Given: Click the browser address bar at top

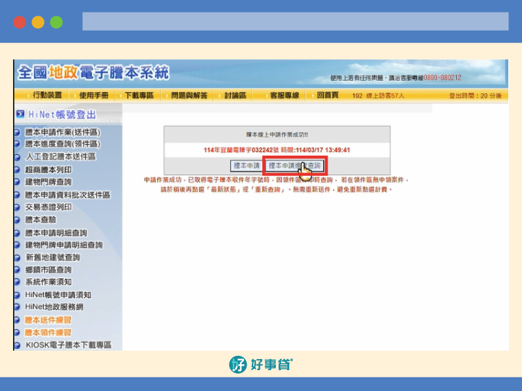Looking at the screenshot, I should pyautogui.click(x=295, y=22).
